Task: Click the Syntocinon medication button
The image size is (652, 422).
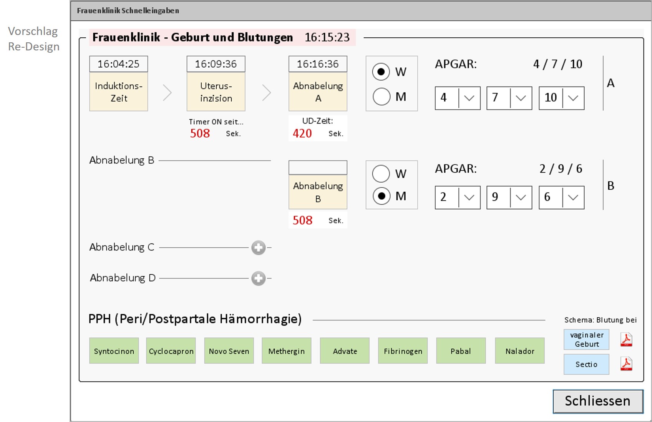Action: 114,351
